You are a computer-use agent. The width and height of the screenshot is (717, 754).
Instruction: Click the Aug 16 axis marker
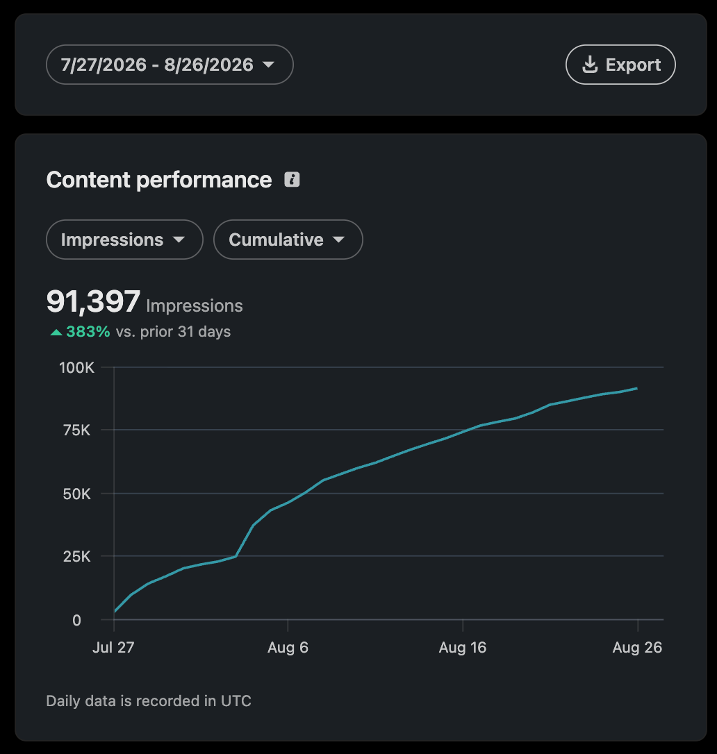[463, 647]
